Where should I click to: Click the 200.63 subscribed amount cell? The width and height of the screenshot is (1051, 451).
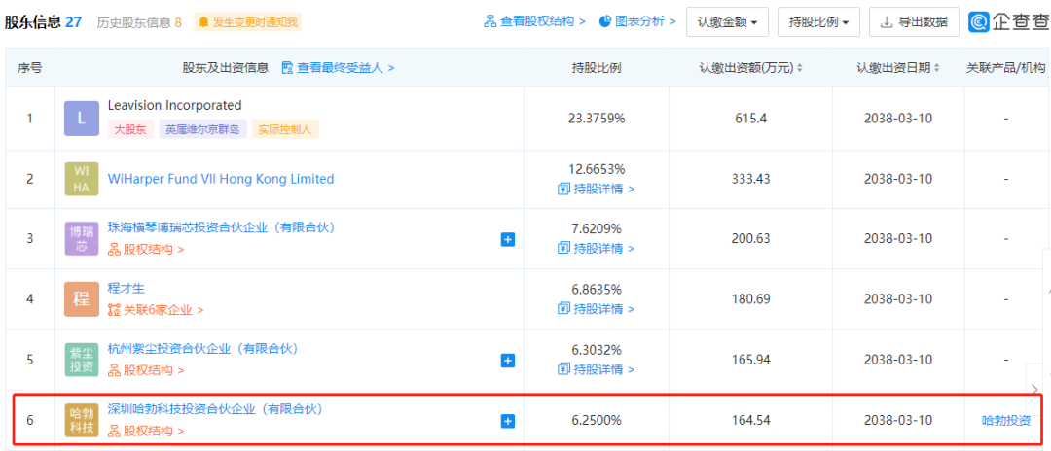[750, 239]
